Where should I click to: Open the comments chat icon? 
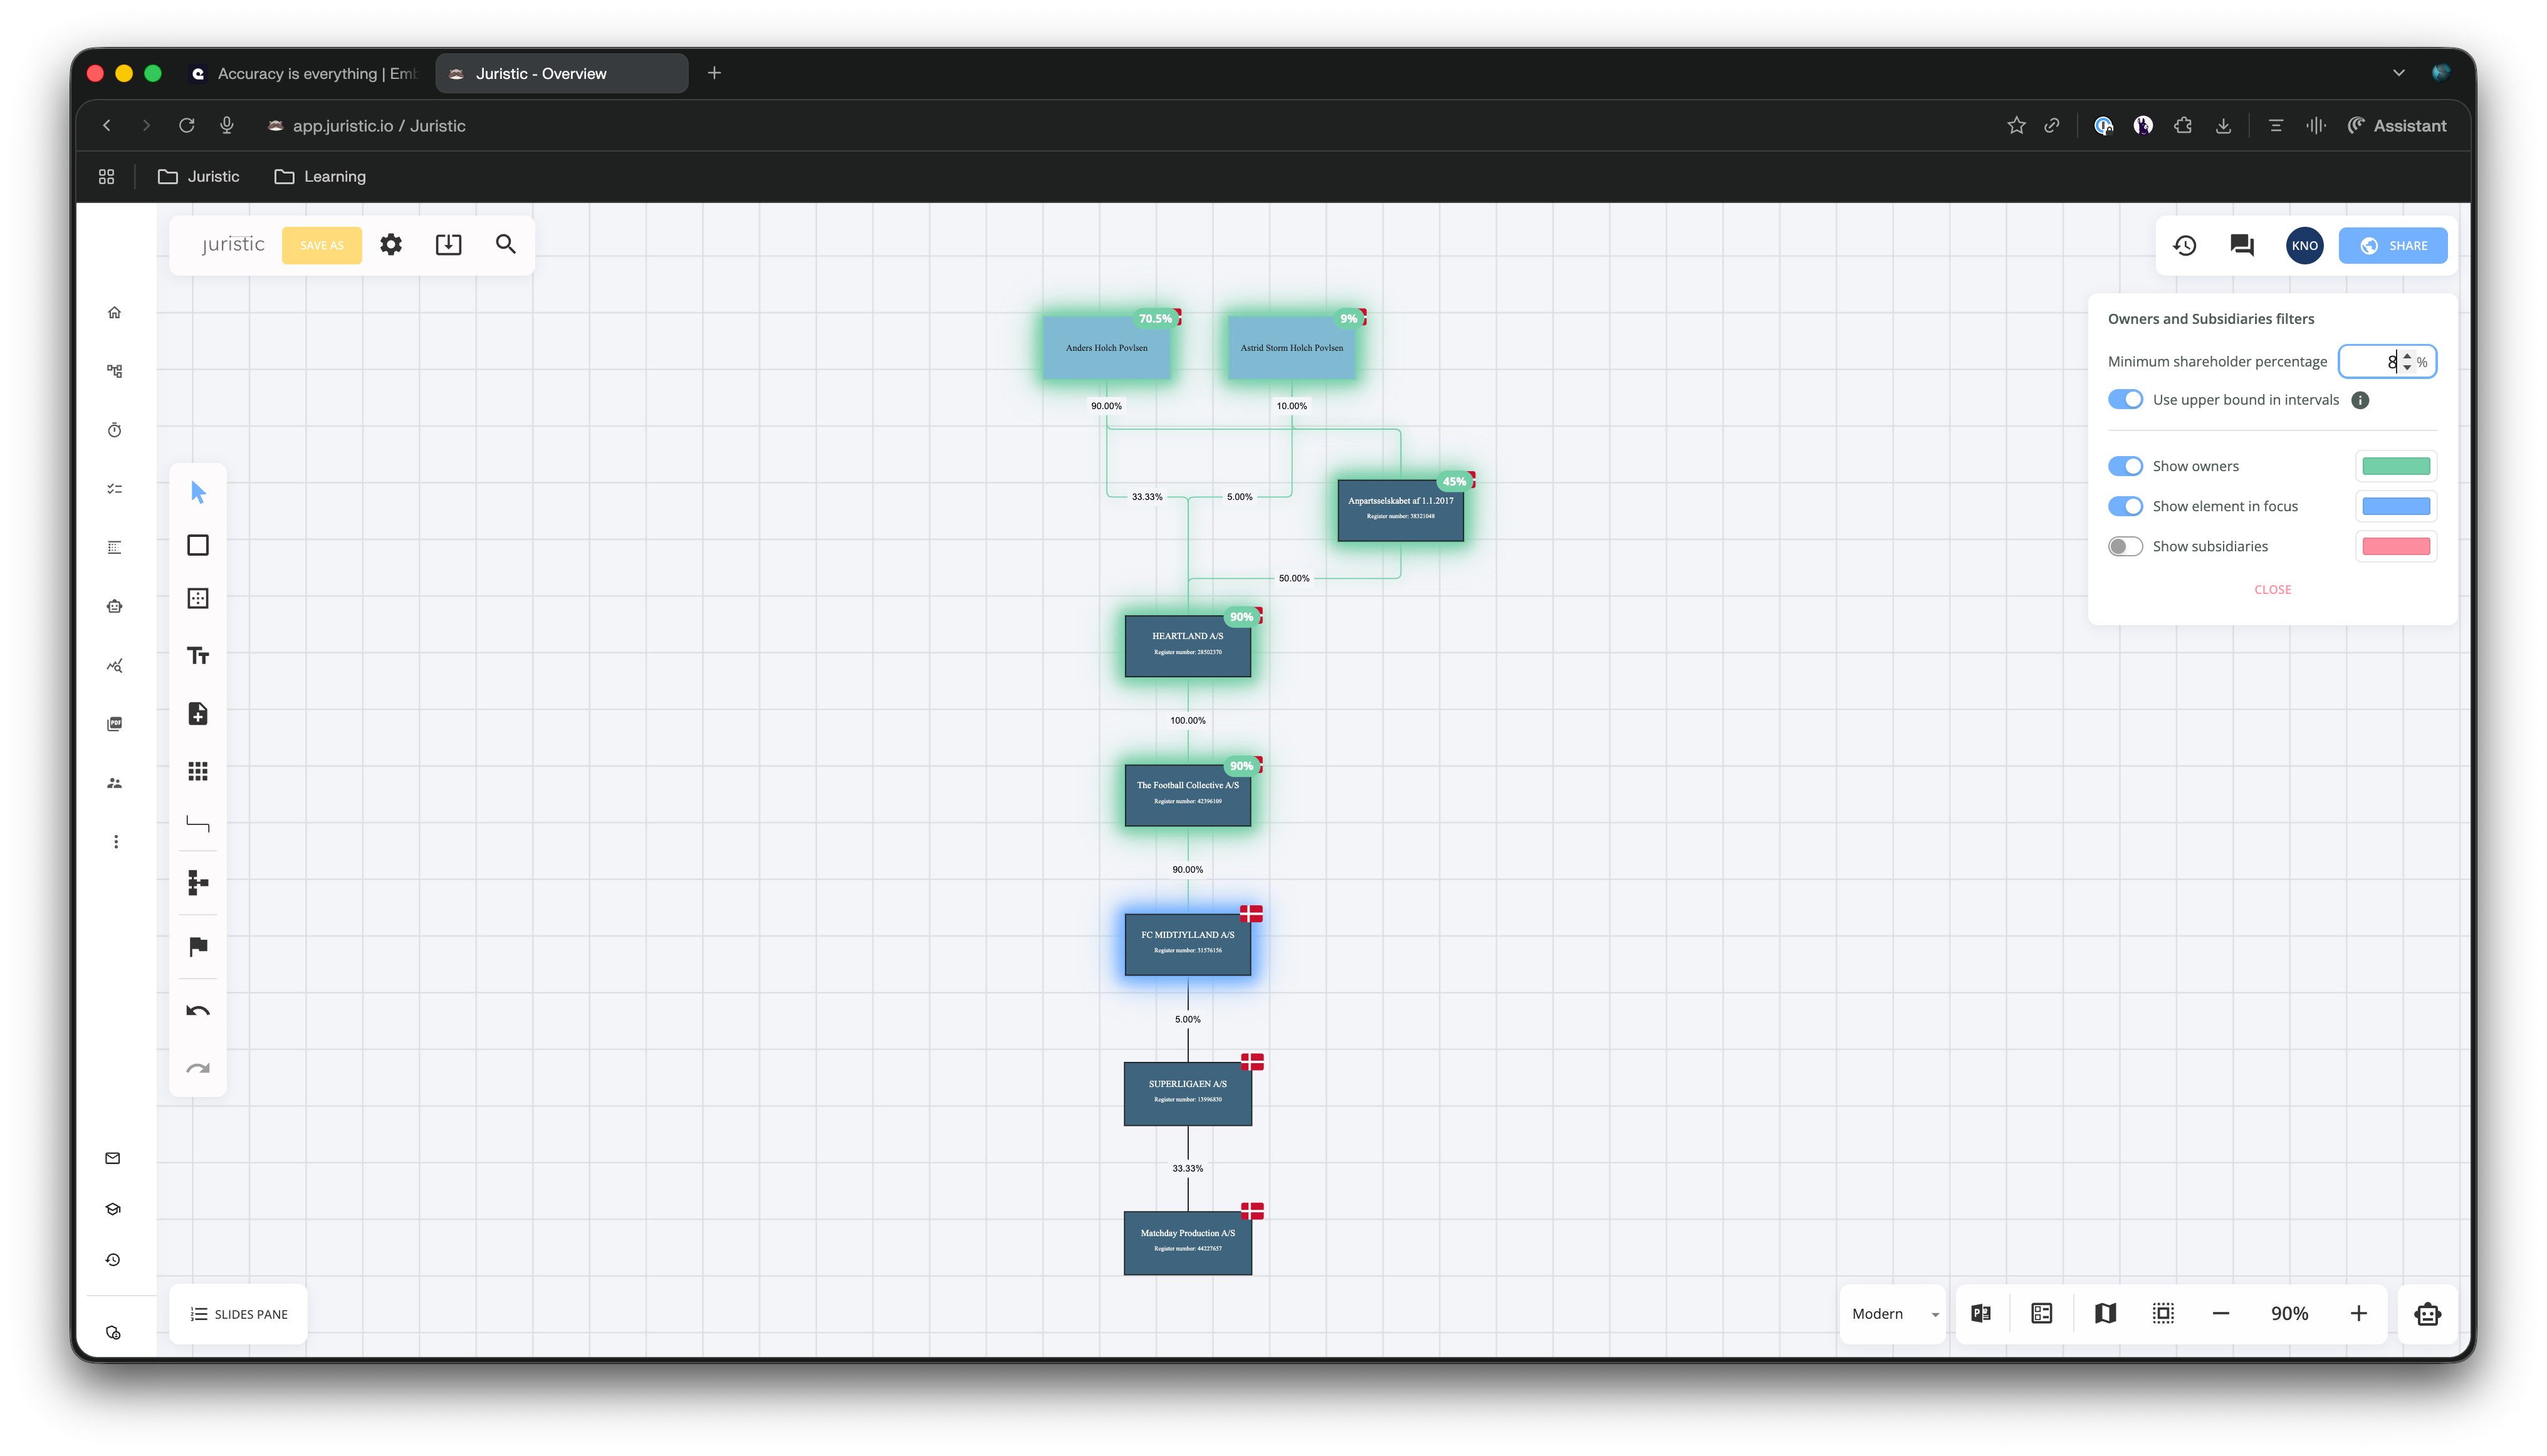[2242, 246]
